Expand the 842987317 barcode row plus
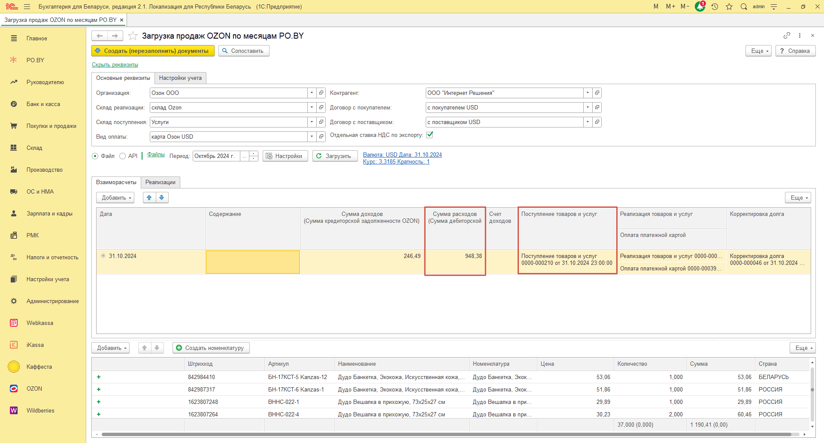824x443 pixels. pyautogui.click(x=99, y=389)
